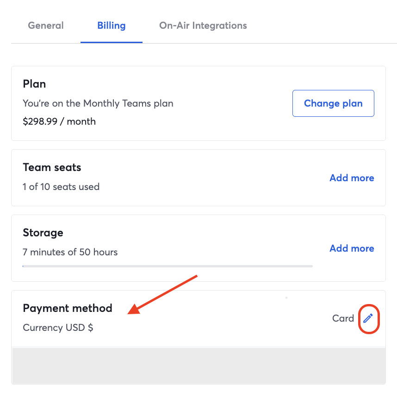The image size is (397, 393).
Task: Click the Monthly Teams plan description text
Action: tap(98, 103)
